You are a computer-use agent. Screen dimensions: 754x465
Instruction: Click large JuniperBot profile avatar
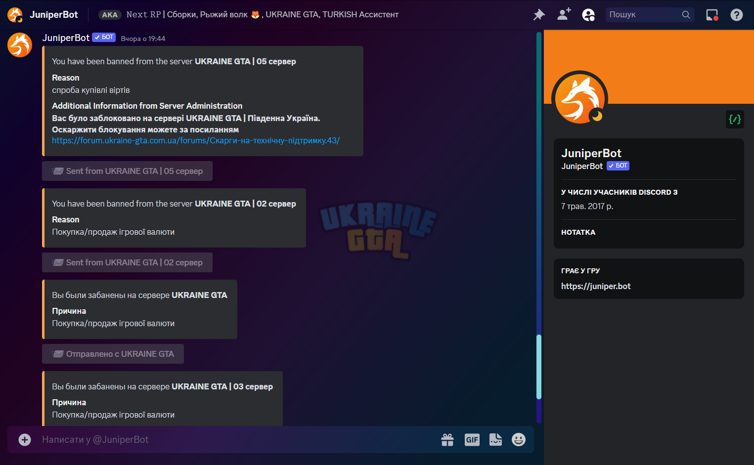pyautogui.click(x=579, y=98)
